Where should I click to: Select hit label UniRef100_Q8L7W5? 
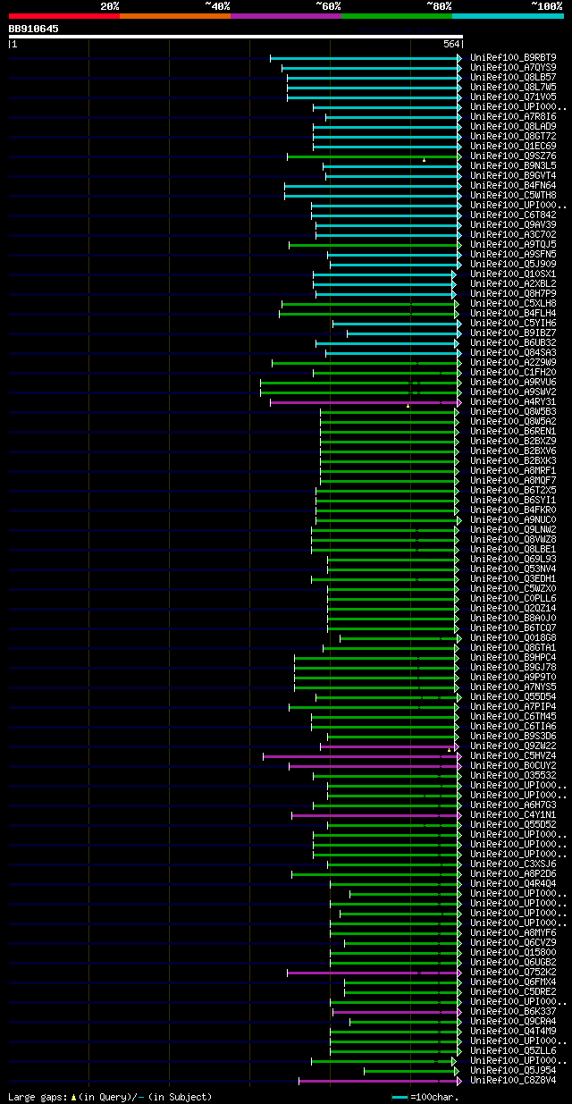513,88
